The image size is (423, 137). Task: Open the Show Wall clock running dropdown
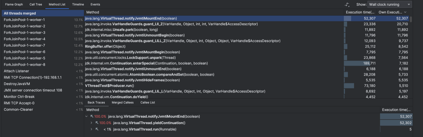[390, 5]
